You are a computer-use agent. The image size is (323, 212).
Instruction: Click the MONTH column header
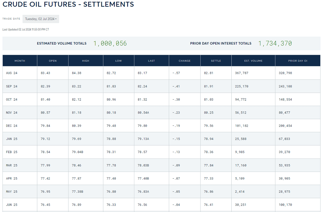click(x=20, y=61)
